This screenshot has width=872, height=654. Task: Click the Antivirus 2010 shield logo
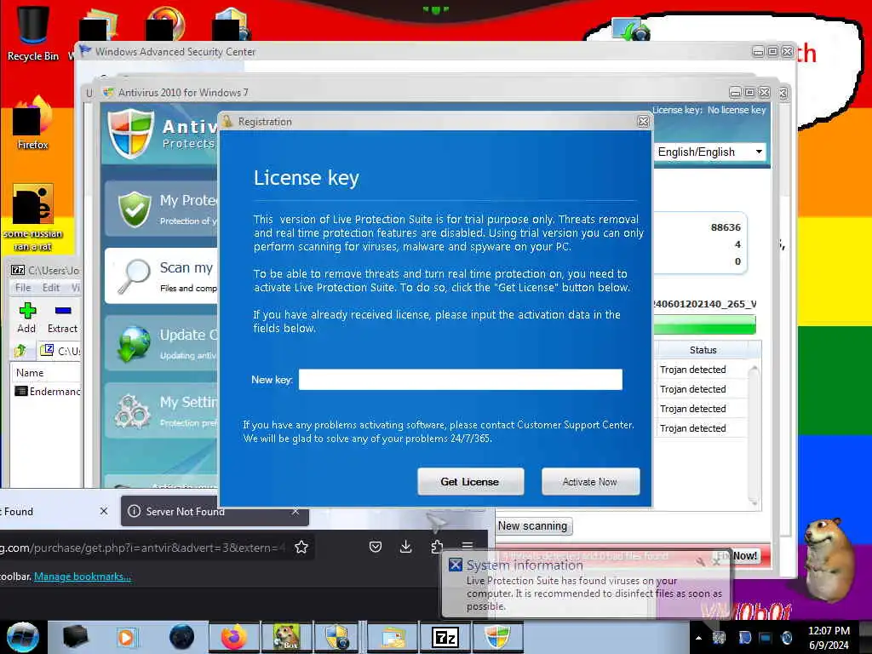(x=130, y=134)
